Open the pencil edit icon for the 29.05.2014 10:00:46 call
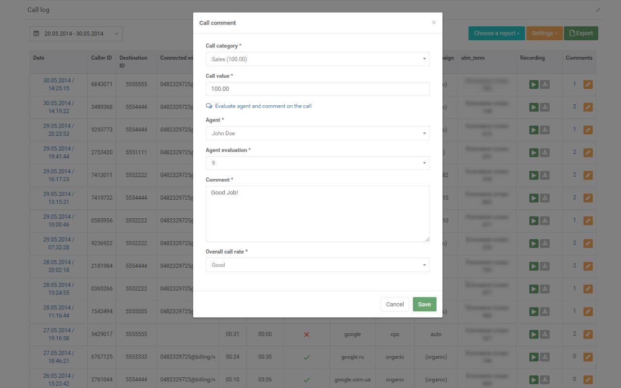The image size is (621, 388). coord(588,220)
